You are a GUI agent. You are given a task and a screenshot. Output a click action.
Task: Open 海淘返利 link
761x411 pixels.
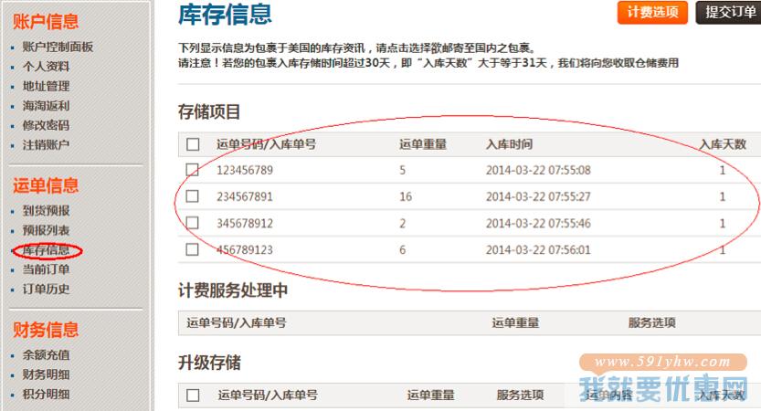point(46,106)
